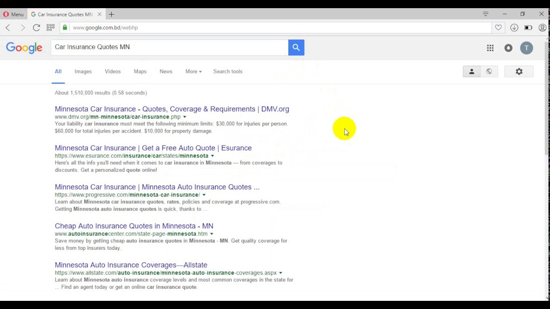550x309 pixels.
Task: Click the battery saver icon
Action: [x=529, y=27]
